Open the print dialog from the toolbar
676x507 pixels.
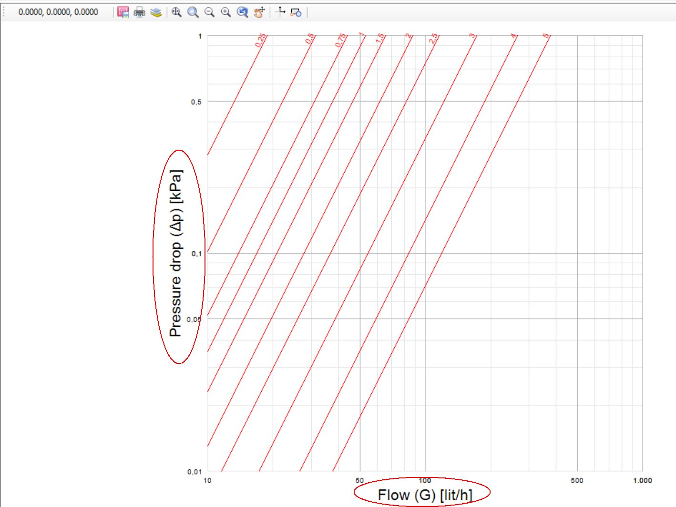139,12
